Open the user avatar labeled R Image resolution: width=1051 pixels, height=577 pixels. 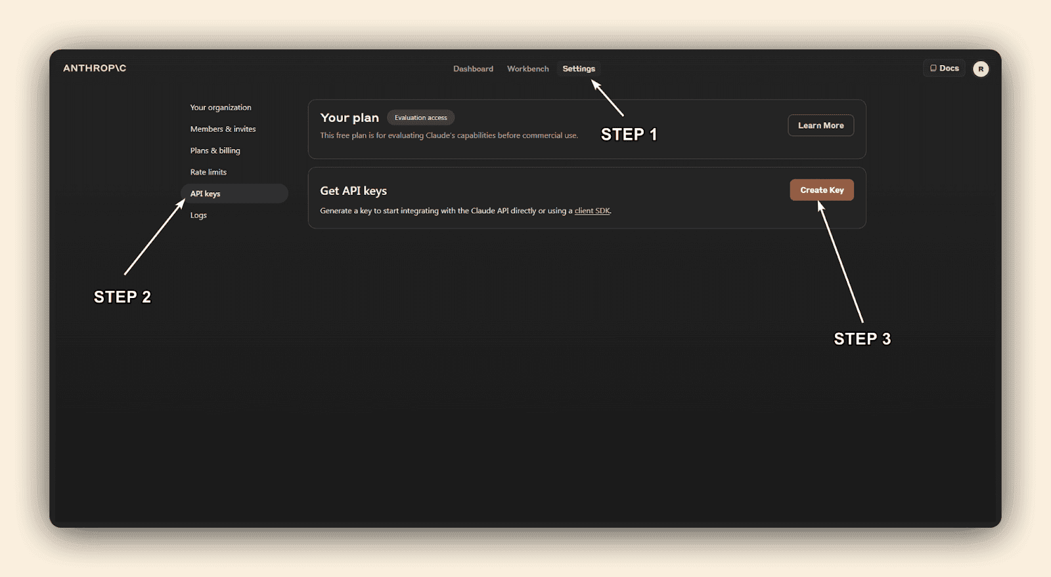[980, 69]
